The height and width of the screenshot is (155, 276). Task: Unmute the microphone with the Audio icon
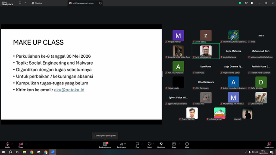tap(7, 145)
